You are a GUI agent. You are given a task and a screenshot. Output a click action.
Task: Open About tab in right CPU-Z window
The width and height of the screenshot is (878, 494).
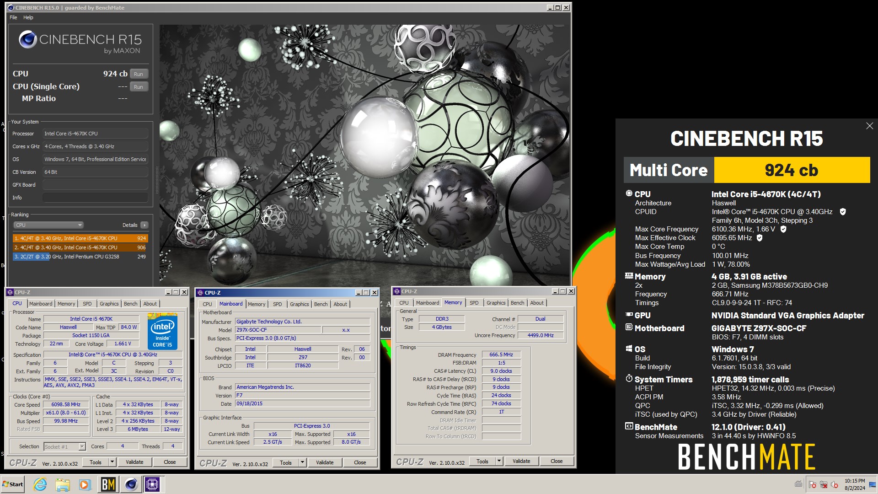(537, 303)
